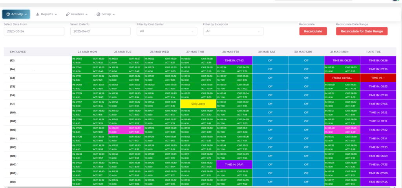Open the Setup menu
Screen dimensions: 402x188
[106, 14]
